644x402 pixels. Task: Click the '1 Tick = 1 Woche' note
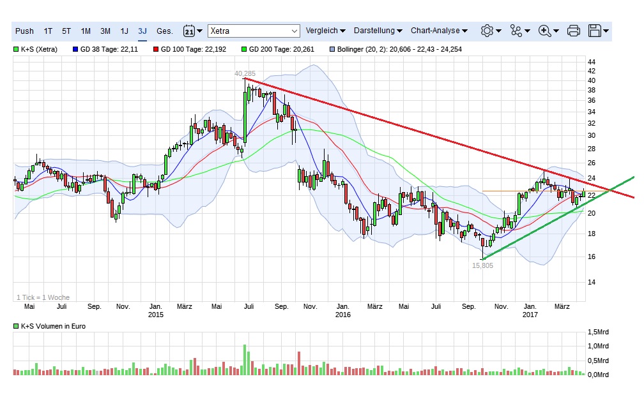point(43,297)
